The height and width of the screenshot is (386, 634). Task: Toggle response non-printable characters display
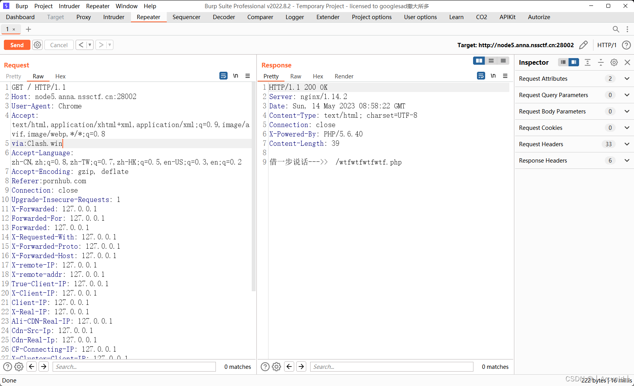pyautogui.click(x=493, y=76)
